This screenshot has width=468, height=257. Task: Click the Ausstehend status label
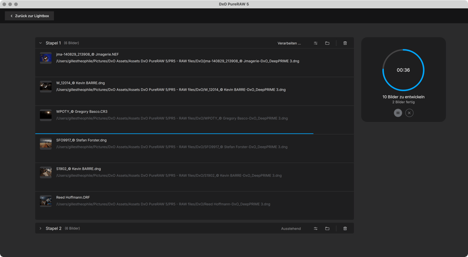click(x=291, y=228)
